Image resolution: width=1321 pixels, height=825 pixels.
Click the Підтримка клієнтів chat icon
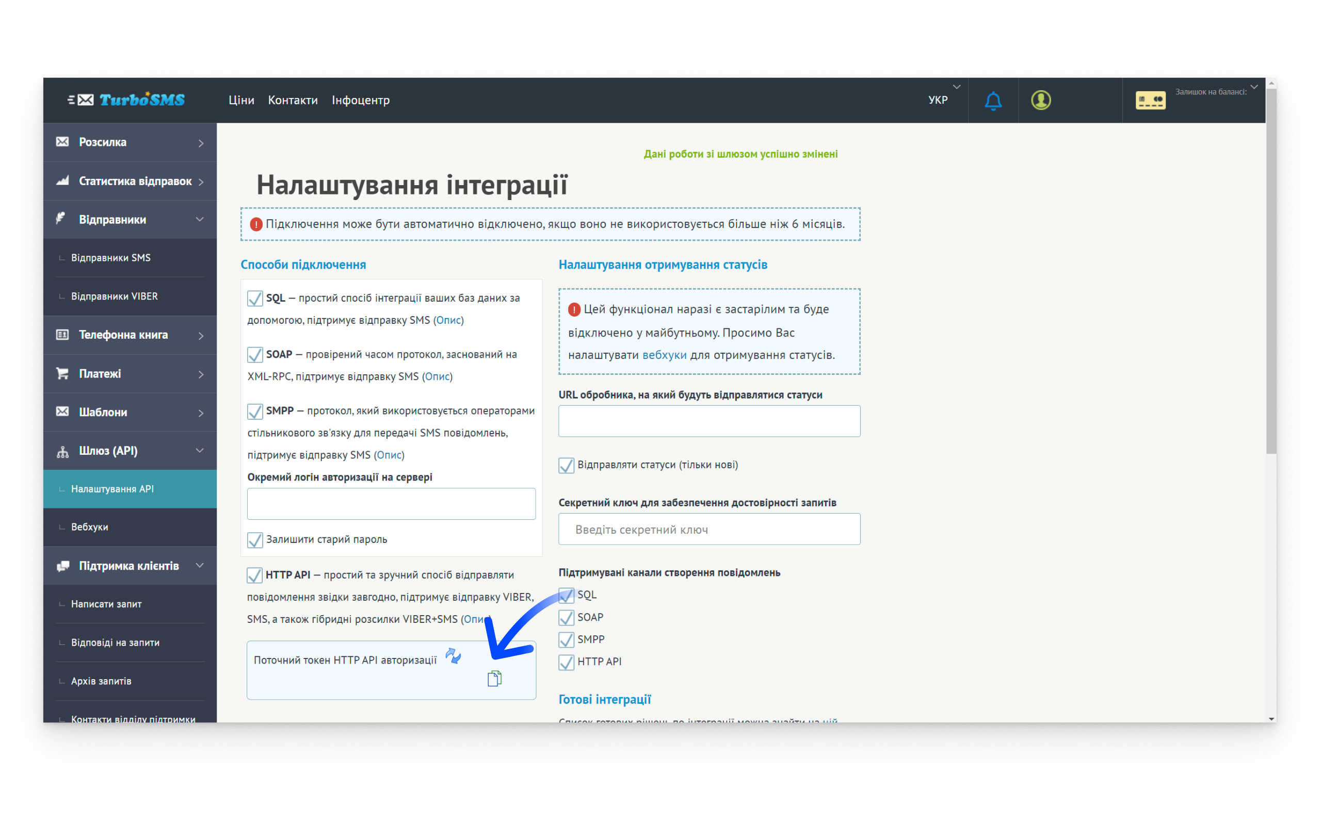(x=62, y=566)
